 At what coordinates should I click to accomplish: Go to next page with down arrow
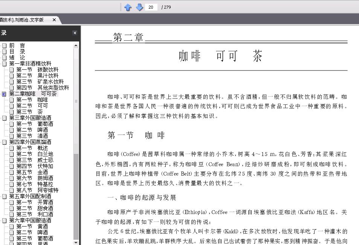(x=139, y=7)
